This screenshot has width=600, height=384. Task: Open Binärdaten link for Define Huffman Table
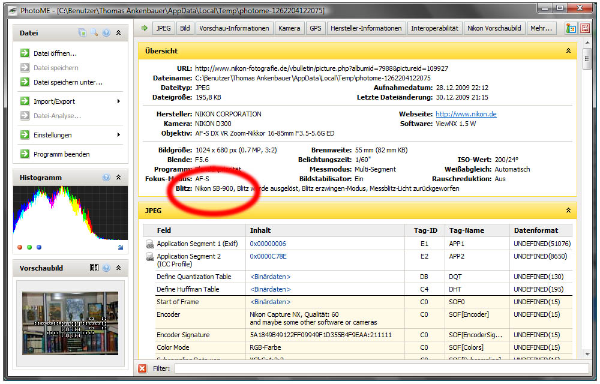point(271,289)
